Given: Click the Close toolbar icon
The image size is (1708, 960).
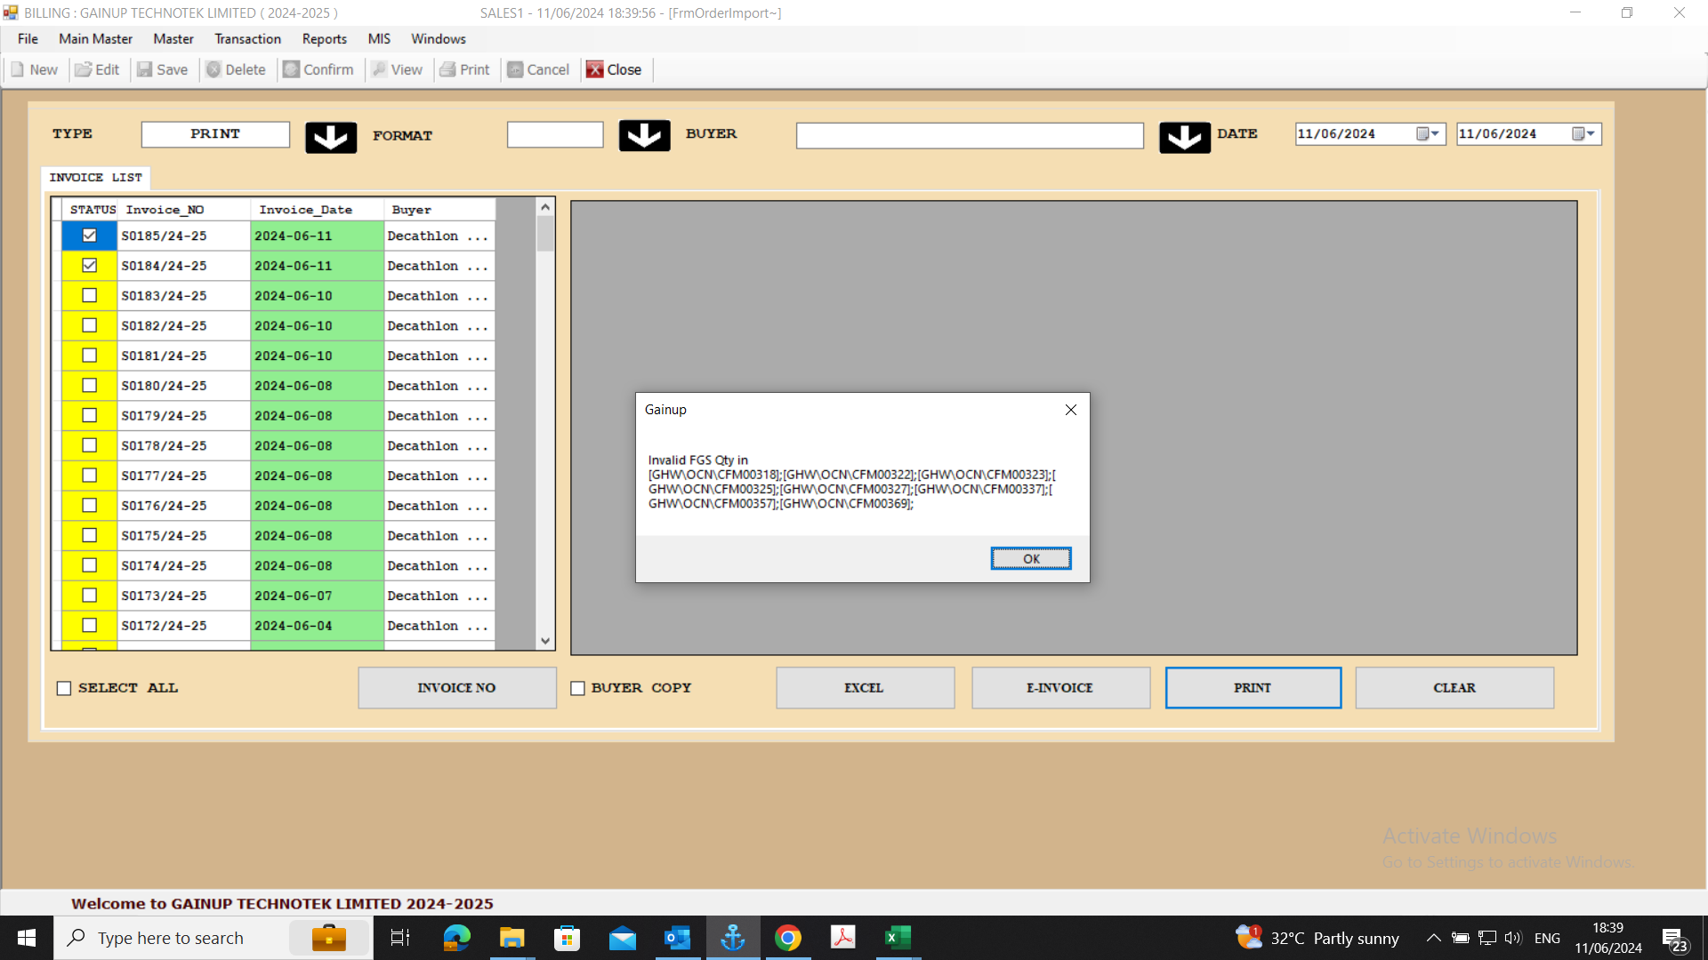Looking at the screenshot, I should point(595,69).
